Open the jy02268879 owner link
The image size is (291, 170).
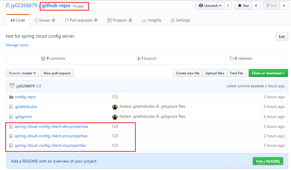[x=24, y=5]
